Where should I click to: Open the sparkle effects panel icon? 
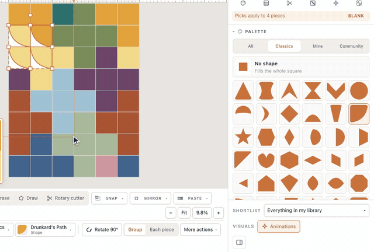point(336,3)
